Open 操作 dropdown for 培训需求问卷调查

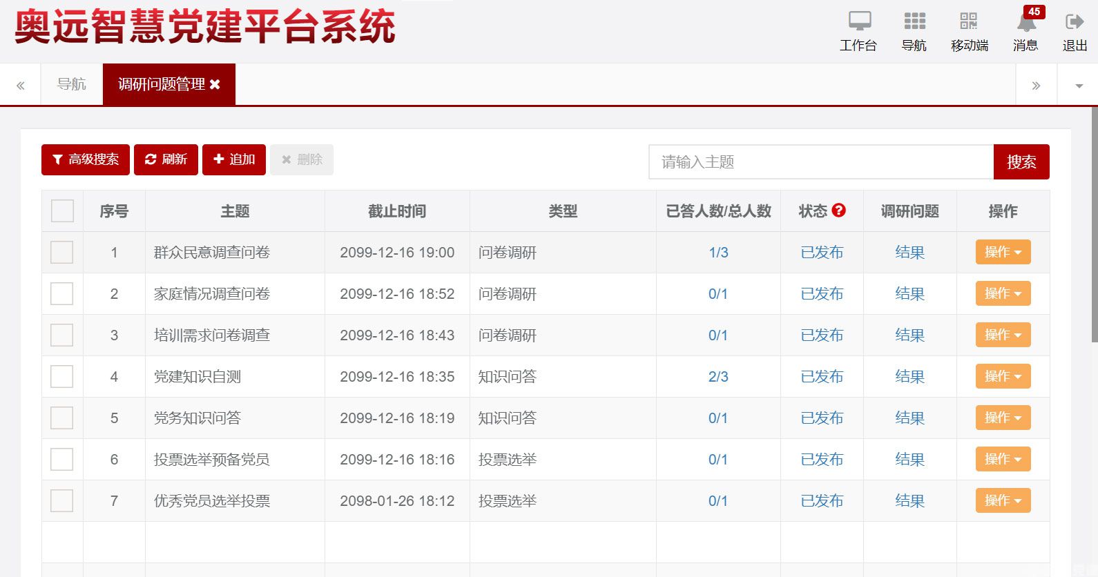(x=1003, y=335)
